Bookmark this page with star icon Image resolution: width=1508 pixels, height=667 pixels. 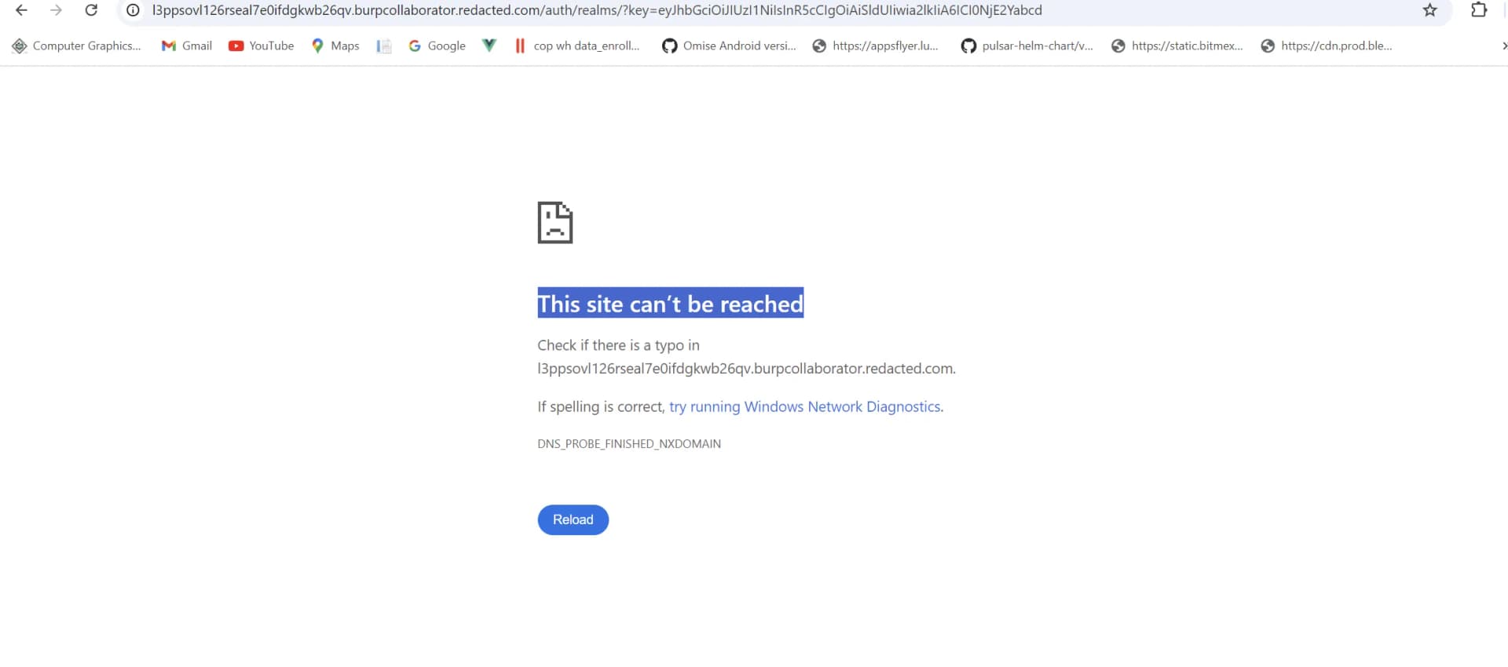coord(1429,10)
